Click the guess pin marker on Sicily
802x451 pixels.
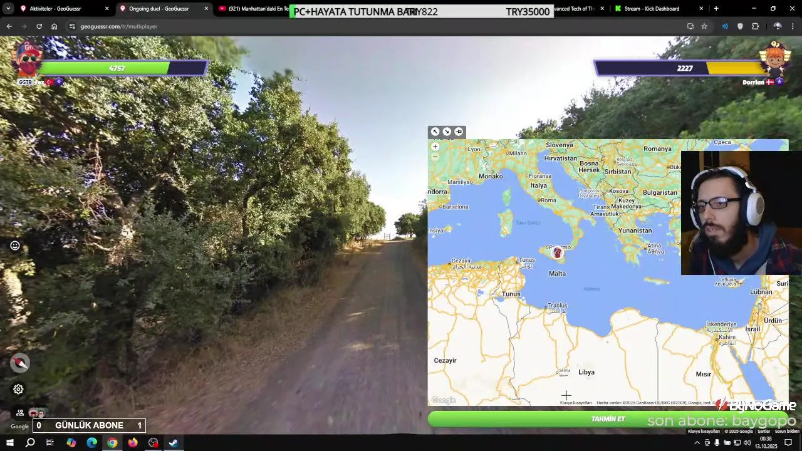557,252
